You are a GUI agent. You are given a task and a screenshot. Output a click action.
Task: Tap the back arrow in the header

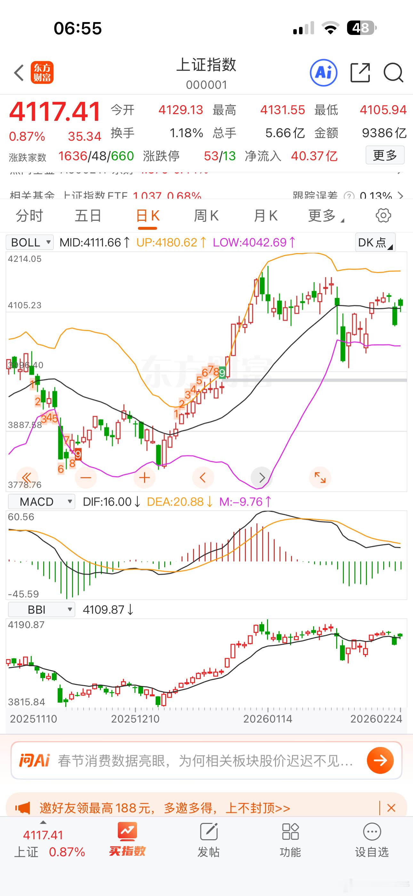[x=19, y=73]
